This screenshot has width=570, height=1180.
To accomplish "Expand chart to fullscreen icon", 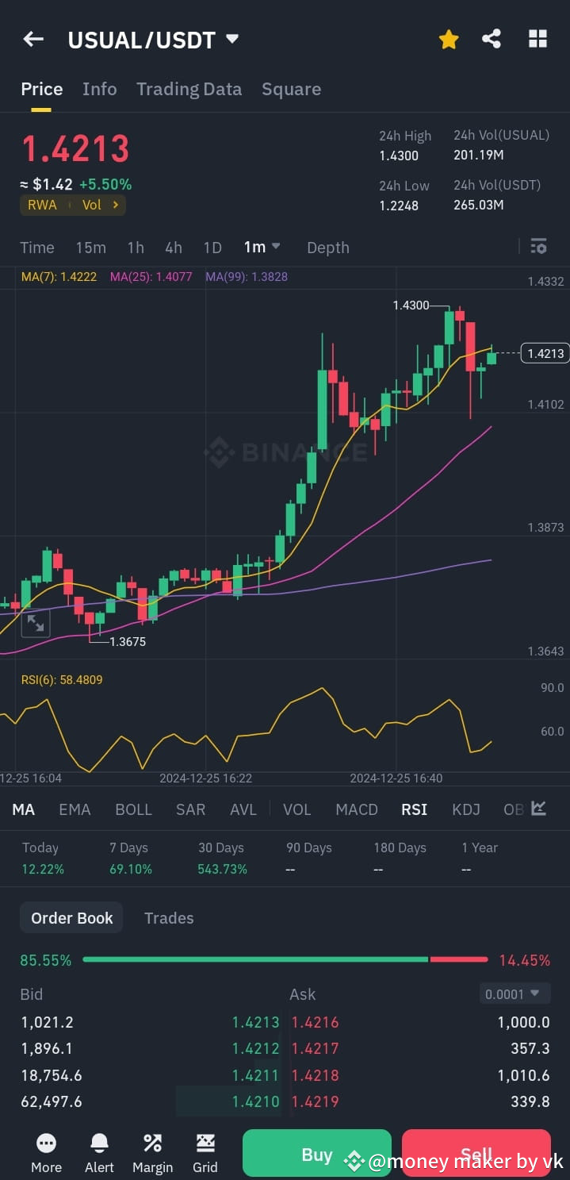I will [x=36, y=623].
